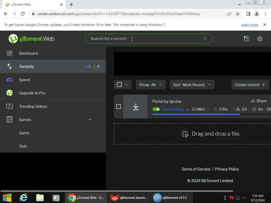Switch to qBittorrent download taskbar window

pyautogui.click(x=129, y=197)
